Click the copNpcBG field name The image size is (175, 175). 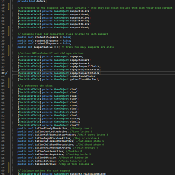[x=76, y=56]
